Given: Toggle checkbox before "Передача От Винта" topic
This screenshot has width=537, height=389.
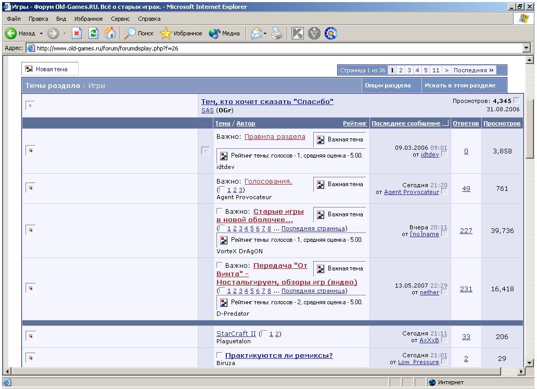Looking at the screenshot, I should point(219,265).
